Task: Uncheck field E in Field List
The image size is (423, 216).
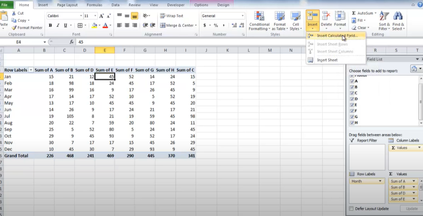Action: pyautogui.click(x=352, y=104)
